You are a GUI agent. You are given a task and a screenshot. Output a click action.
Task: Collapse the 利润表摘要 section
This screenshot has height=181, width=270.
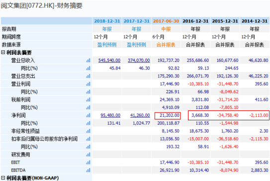(3, 52)
